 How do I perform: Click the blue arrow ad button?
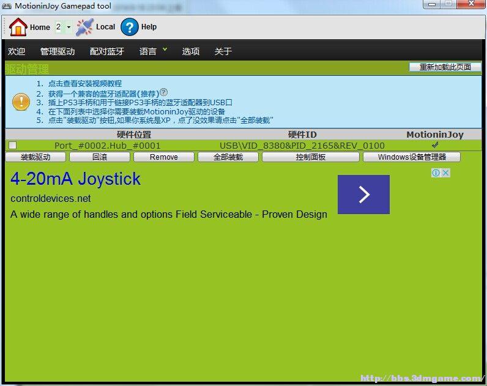click(x=363, y=195)
